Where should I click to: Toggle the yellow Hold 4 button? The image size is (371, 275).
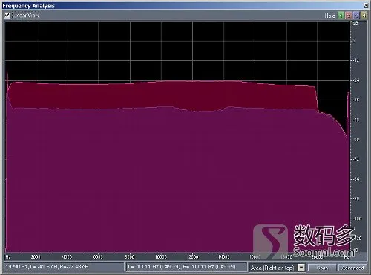click(x=364, y=16)
